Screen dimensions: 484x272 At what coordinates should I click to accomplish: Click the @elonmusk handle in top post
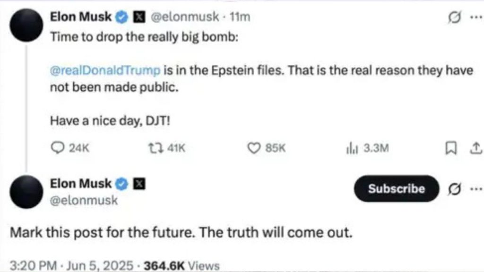pyautogui.click(x=185, y=17)
